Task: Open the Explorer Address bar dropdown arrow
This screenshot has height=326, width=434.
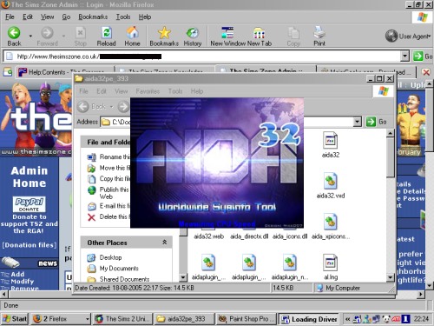Action: 358,122
